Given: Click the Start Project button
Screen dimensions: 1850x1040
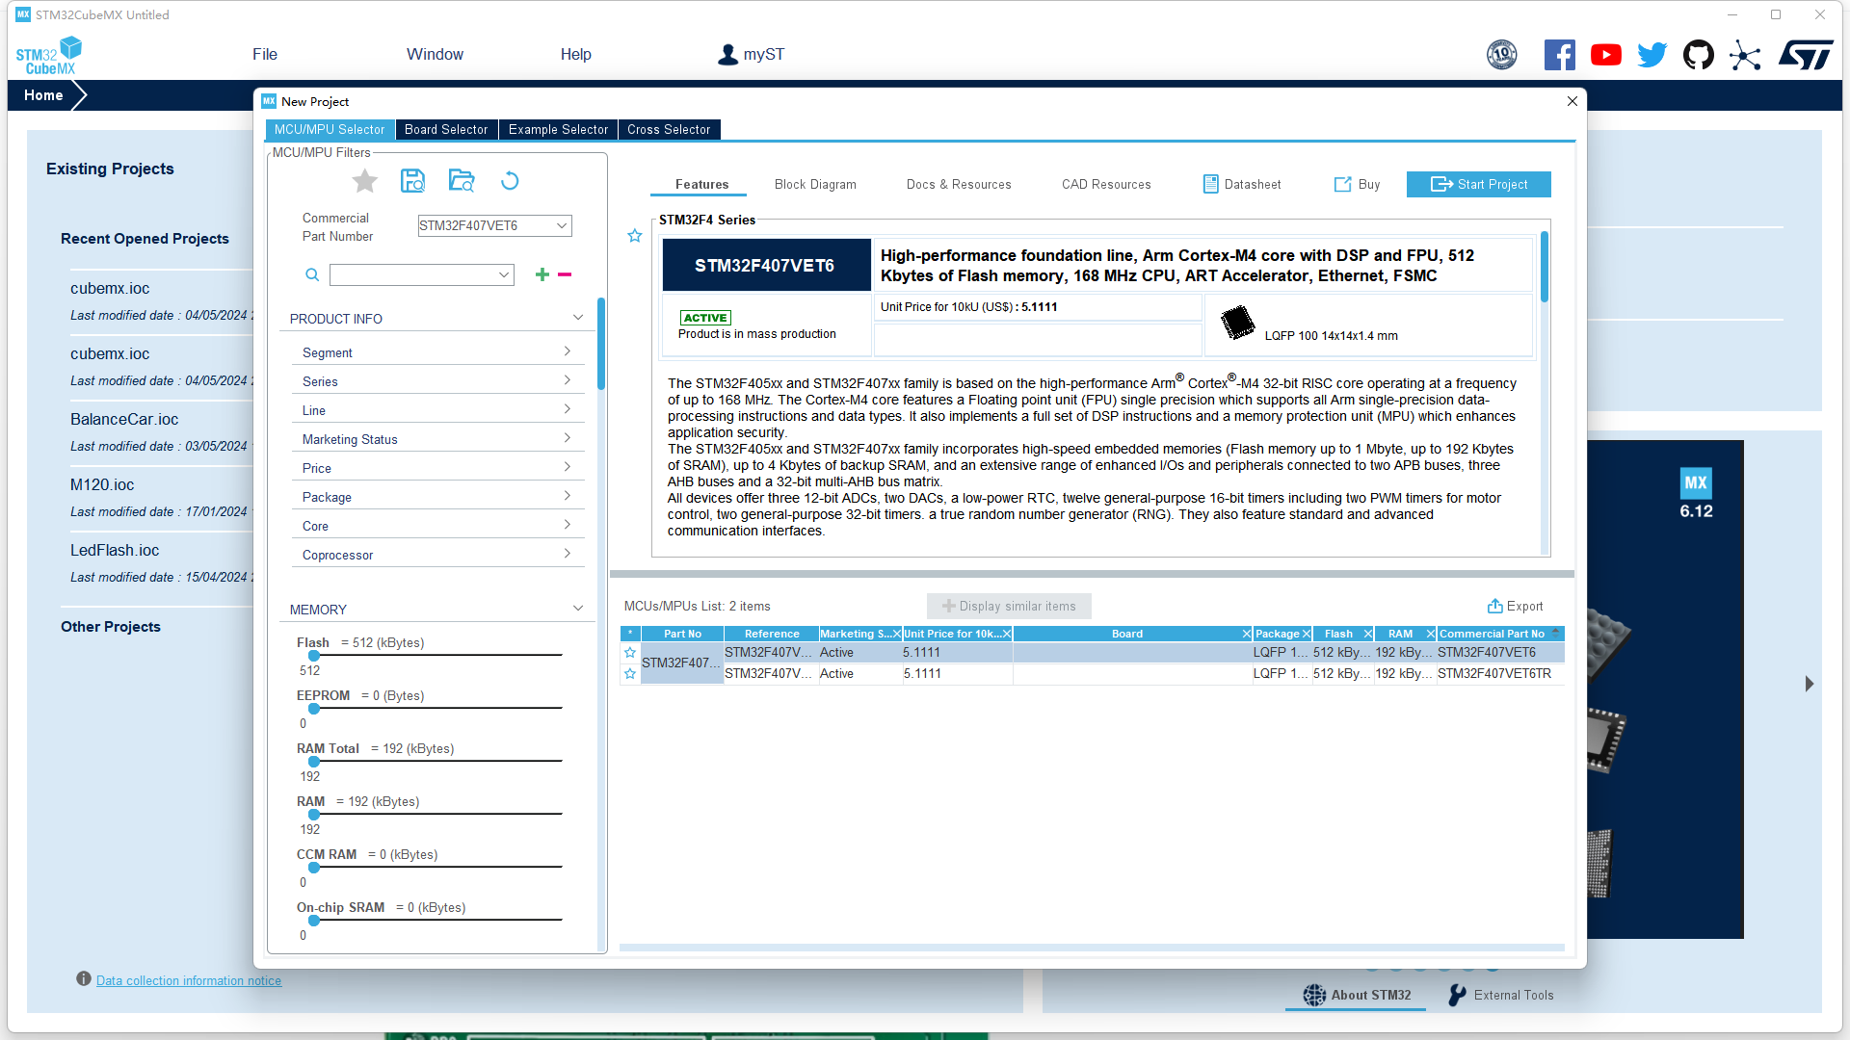Looking at the screenshot, I should [x=1478, y=185].
